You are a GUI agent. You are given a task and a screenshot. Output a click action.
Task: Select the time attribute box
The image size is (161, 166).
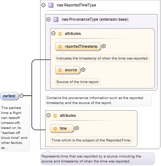coord(62,128)
